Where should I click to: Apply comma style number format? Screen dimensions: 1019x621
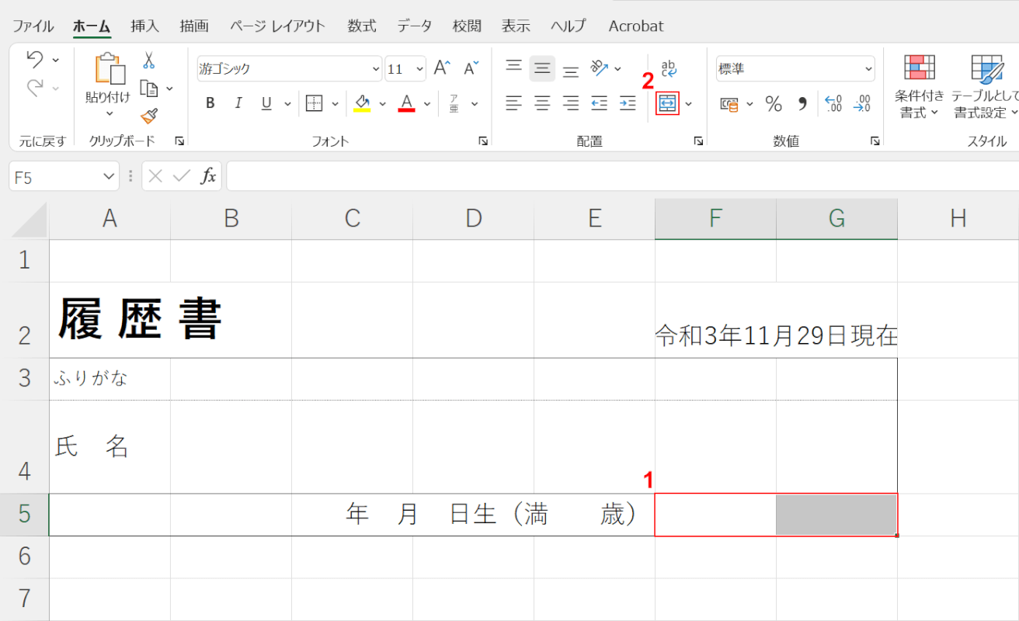(802, 103)
